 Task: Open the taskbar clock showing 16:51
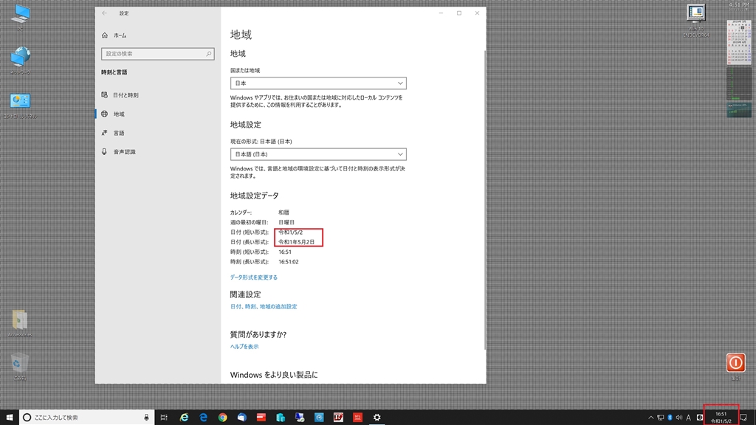721,418
